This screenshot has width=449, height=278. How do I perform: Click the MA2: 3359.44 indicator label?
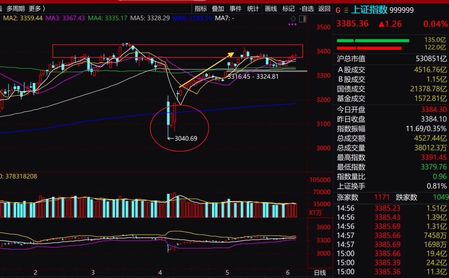(23, 18)
